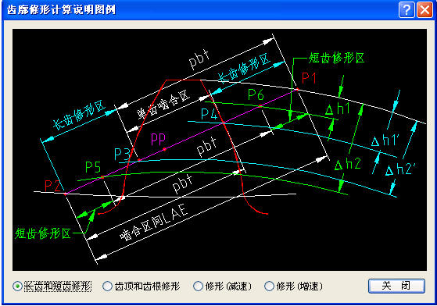Click the cyan Δh2' dimension label
The image size is (437, 306).
[x=400, y=169]
